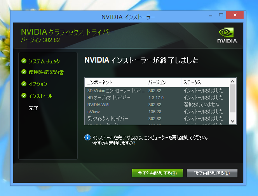The image size is (258, 196).
Task: Click the scroll up arrow of component list
Action: click(x=232, y=81)
